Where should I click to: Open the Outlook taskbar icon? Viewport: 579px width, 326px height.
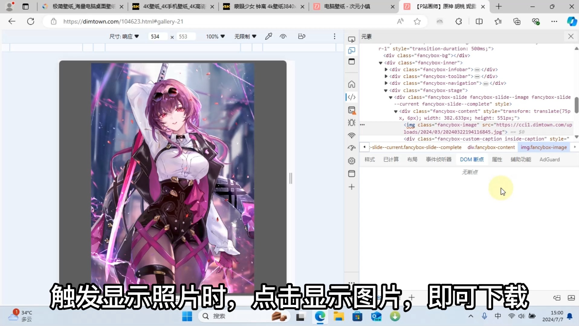(376, 316)
